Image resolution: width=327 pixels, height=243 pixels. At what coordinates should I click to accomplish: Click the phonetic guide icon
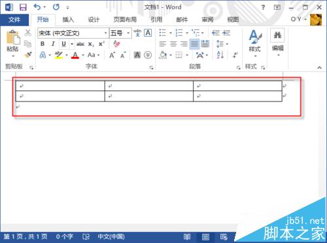point(137,33)
